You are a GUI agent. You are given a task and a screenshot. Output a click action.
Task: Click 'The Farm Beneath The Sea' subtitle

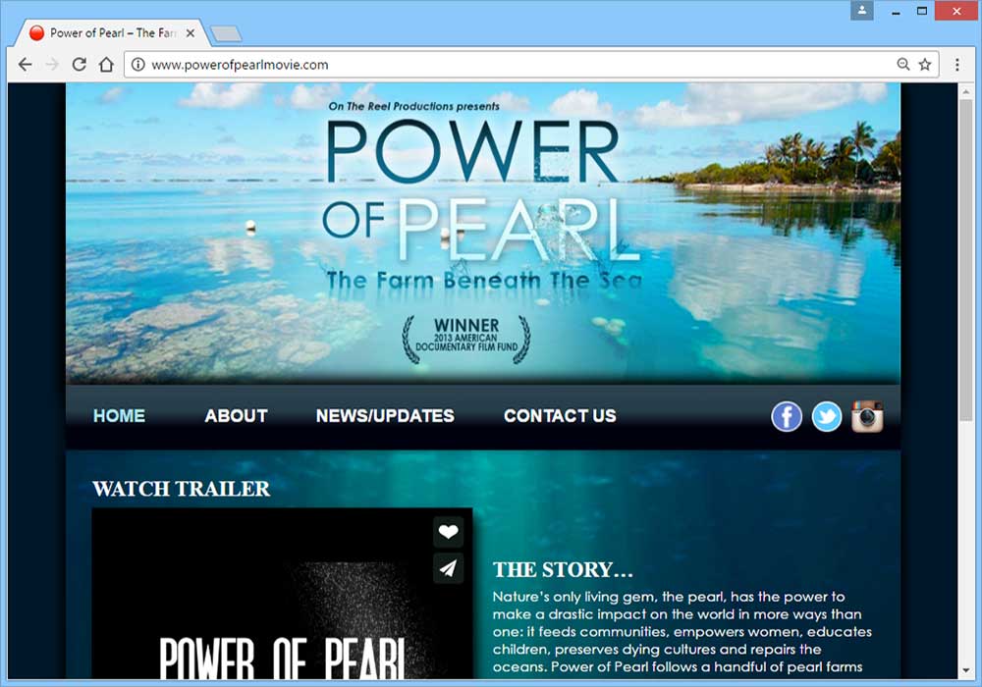coord(484,280)
